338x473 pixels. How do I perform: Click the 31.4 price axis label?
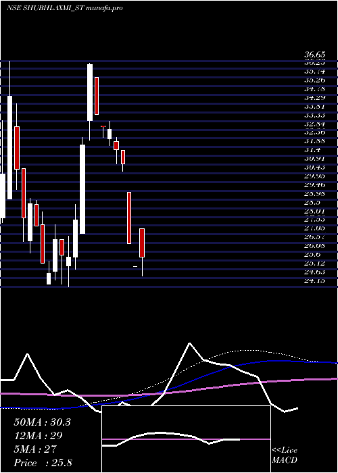312,150
